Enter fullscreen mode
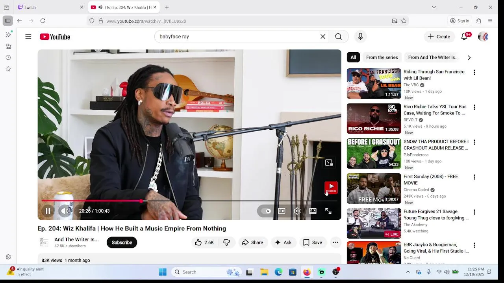This screenshot has height=283, width=504. coord(328,211)
